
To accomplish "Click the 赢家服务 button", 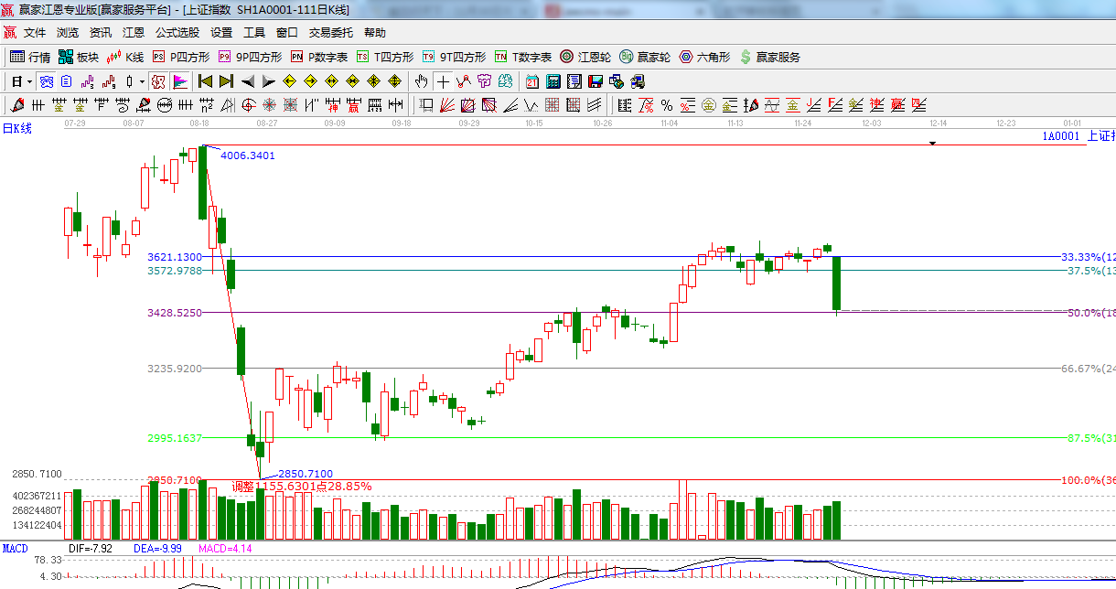I will [769, 57].
